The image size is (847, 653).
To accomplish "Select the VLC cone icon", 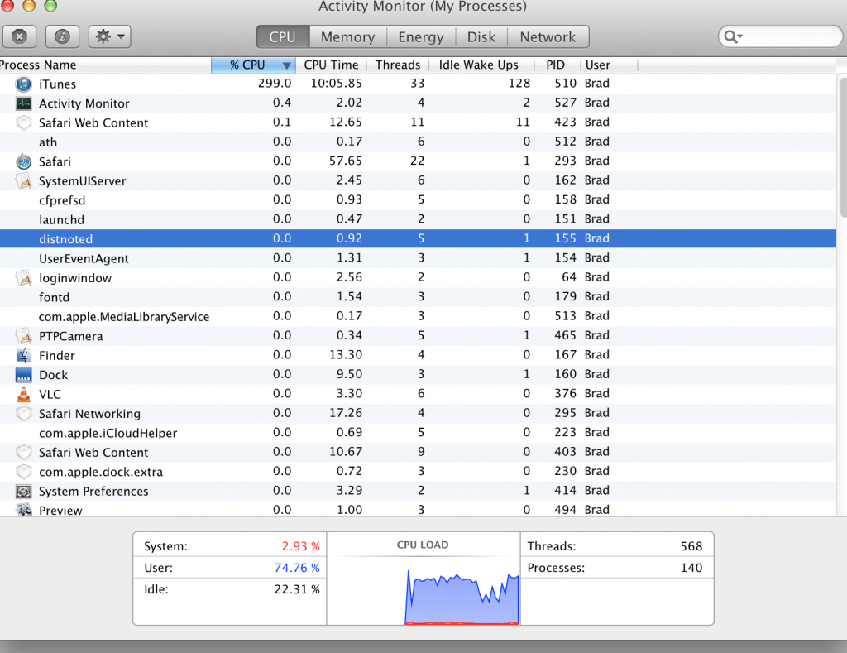I will coord(24,394).
